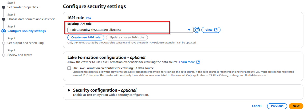Click the external link icon beside Learn more
Screen dimensions: 305x112
click(198, 62)
